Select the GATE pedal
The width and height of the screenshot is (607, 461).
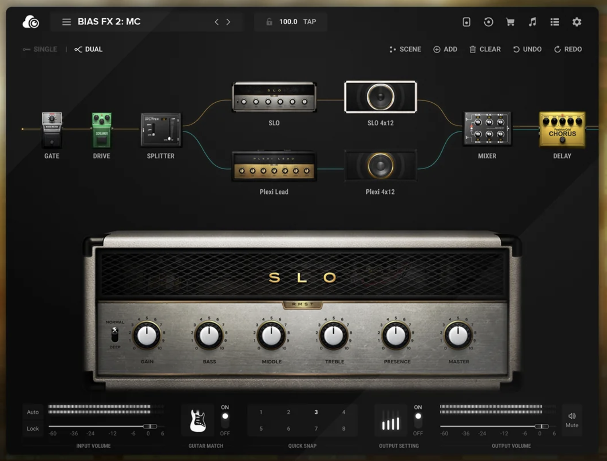52,129
